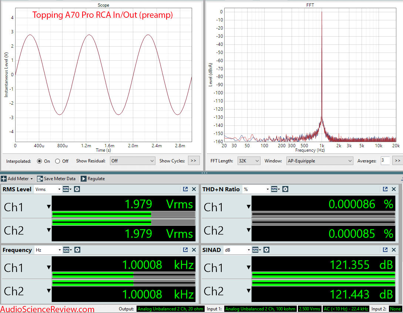Open Frequency Hz unit dropdown
The image size is (403, 313).
pyautogui.click(x=48, y=250)
